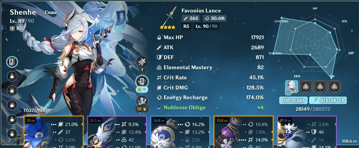Click the Crit Rate stat row
Image resolution: width=359 pixels, height=148 pixels.
pos(210,78)
